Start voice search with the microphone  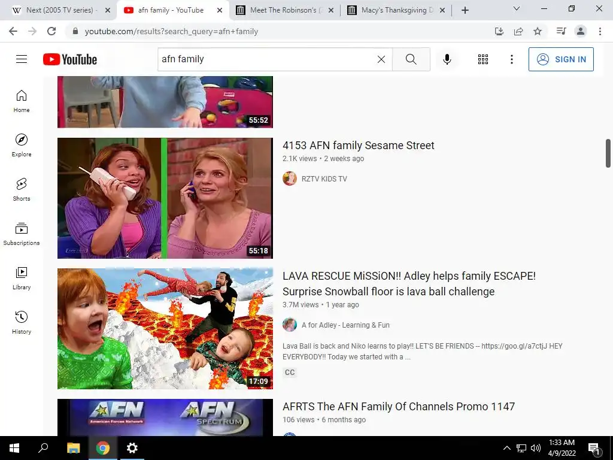(447, 59)
